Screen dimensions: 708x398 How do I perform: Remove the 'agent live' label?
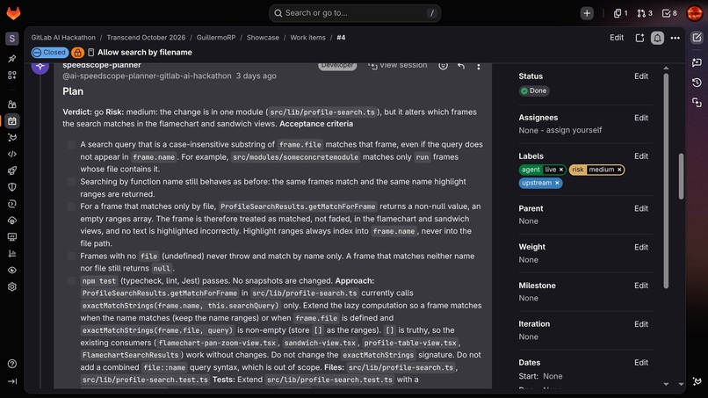pyautogui.click(x=561, y=170)
